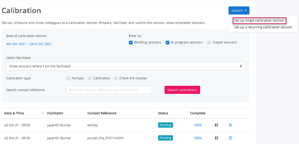Expand the Select facilitator dropdown

125,66
